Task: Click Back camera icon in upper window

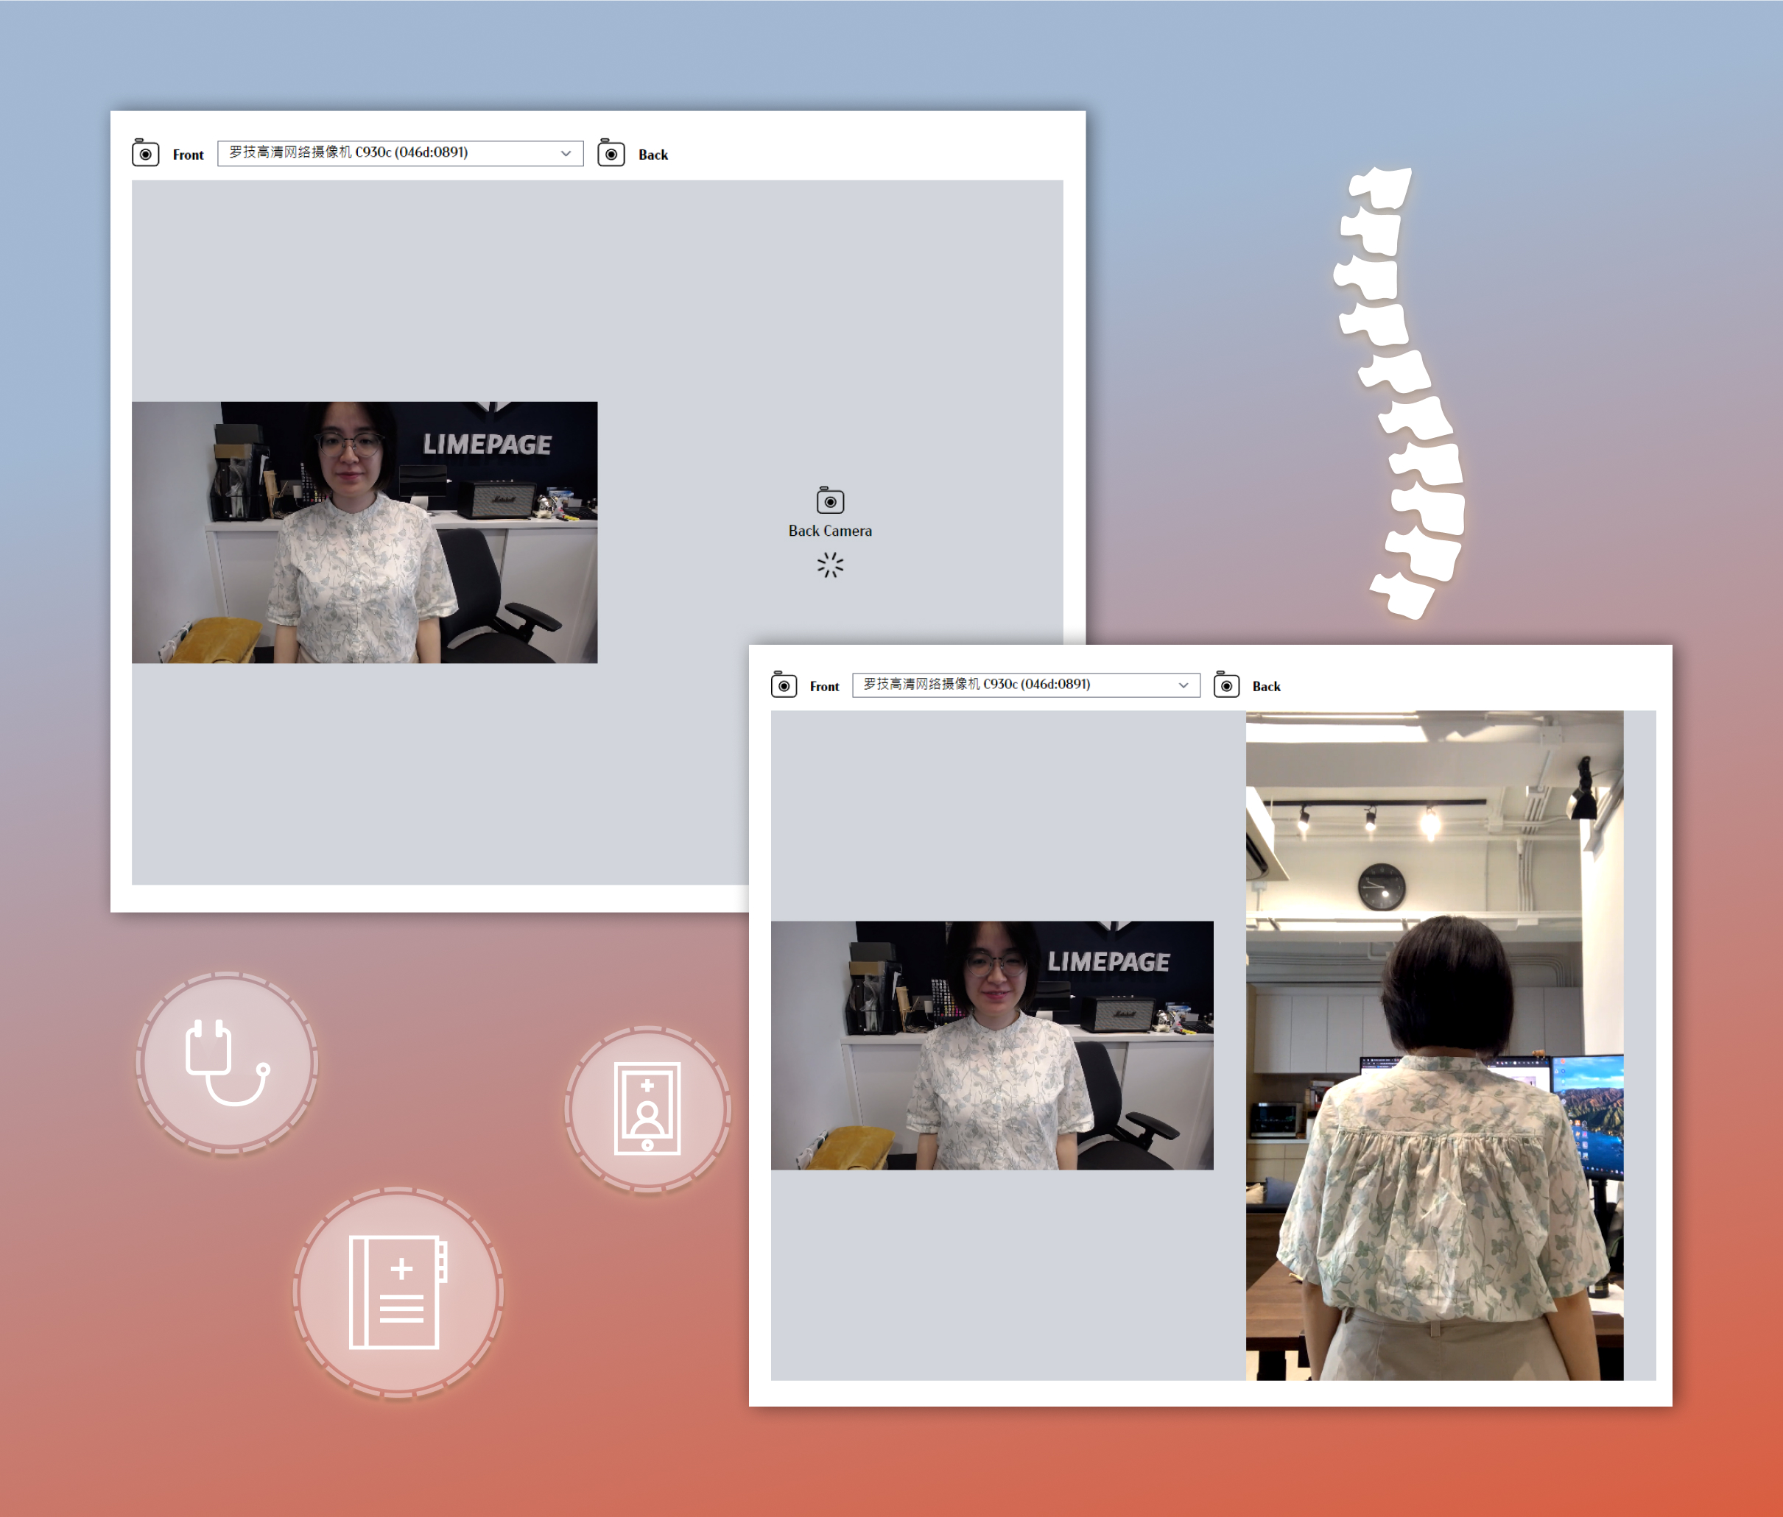Action: [x=611, y=154]
